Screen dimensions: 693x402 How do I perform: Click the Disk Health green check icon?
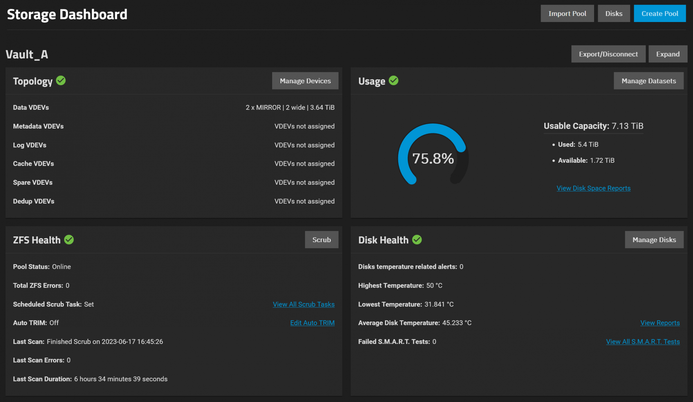417,240
